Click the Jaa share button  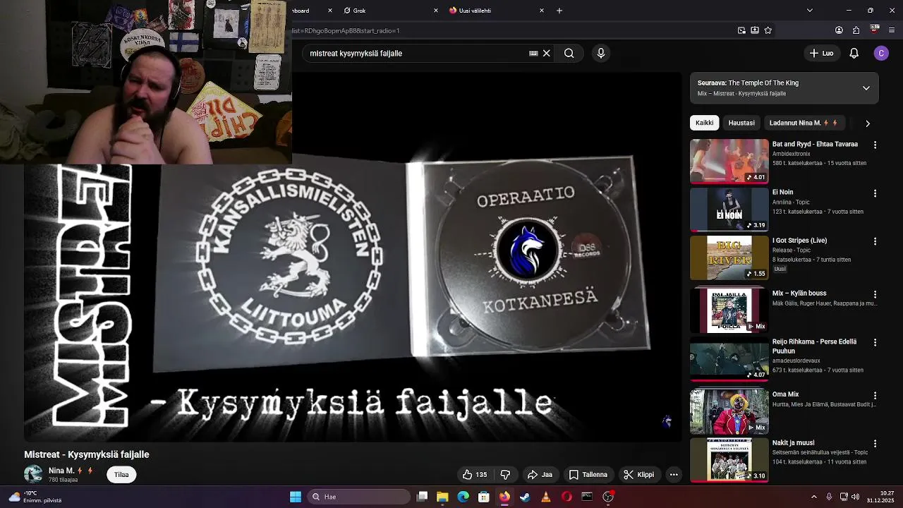540,475
